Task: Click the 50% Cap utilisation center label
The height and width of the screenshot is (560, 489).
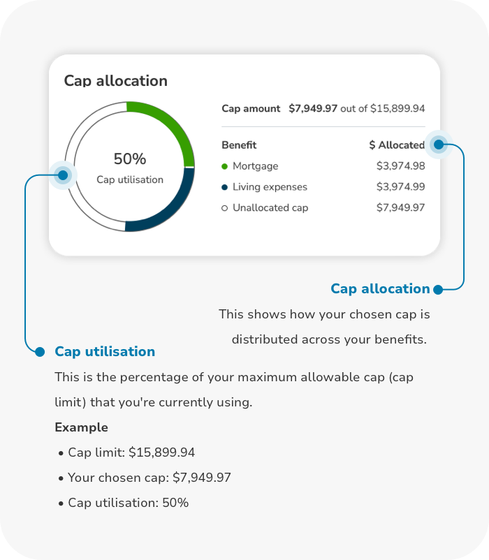Action: tap(130, 168)
